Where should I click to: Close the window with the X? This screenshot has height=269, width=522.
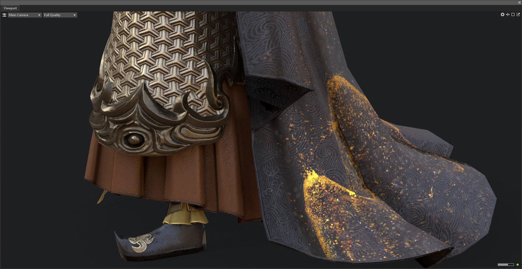[x=520, y=2]
